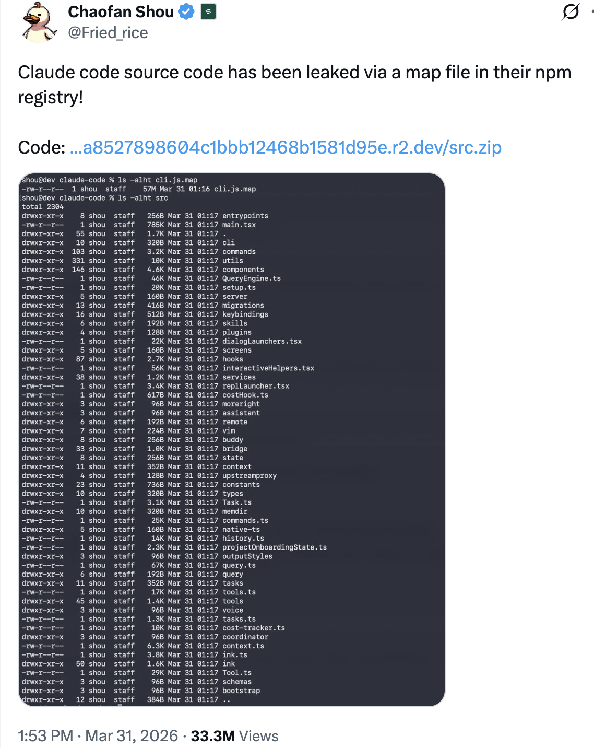Click the projectOnboardingState.ts row
This screenshot has height=748, width=594.
(x=275, y=547)
